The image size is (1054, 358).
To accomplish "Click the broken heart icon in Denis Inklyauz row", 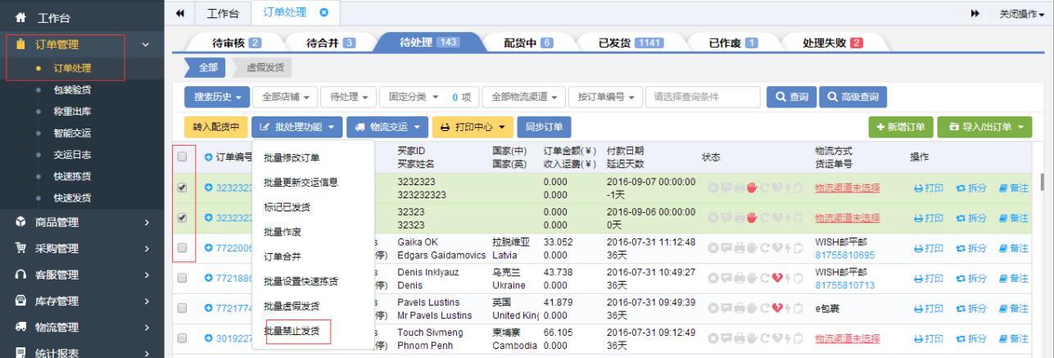I will pyautogui.click(x=777, y=278).
